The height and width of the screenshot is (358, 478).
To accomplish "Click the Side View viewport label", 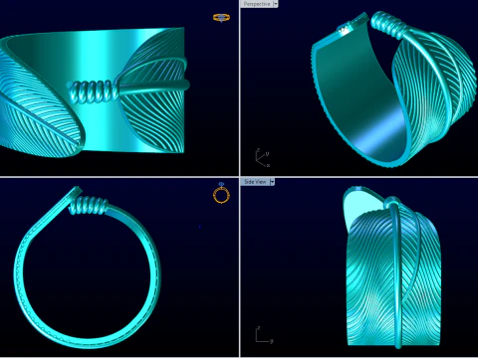I will (x=255, y=182).
